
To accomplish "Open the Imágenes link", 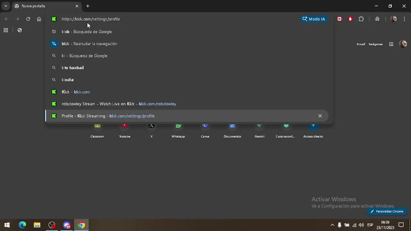I will pyautogui.click(x=376, y=44).
